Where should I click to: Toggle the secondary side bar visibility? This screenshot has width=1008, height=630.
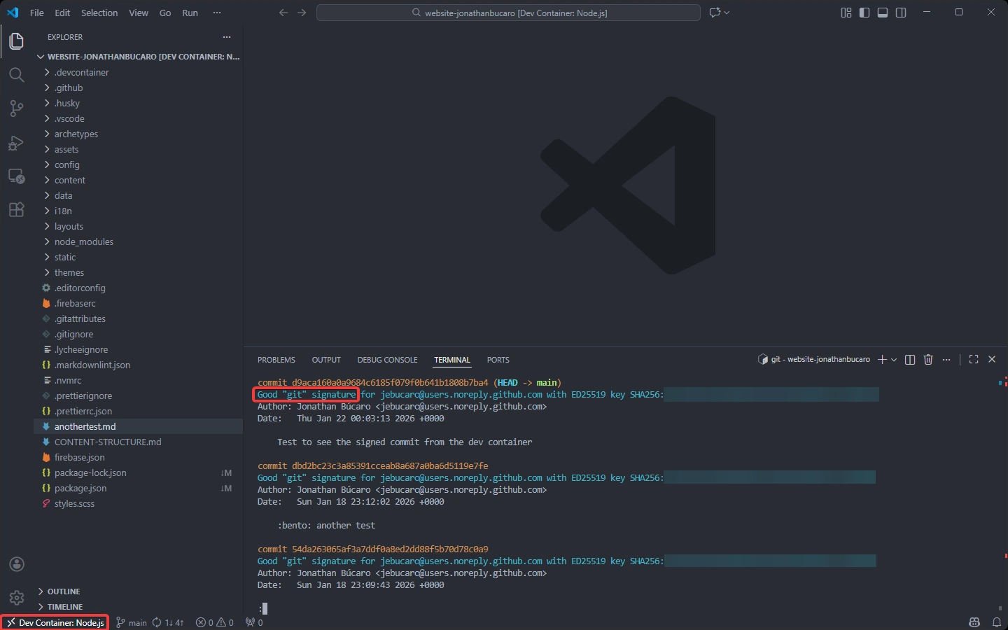[x=901, y=13]
